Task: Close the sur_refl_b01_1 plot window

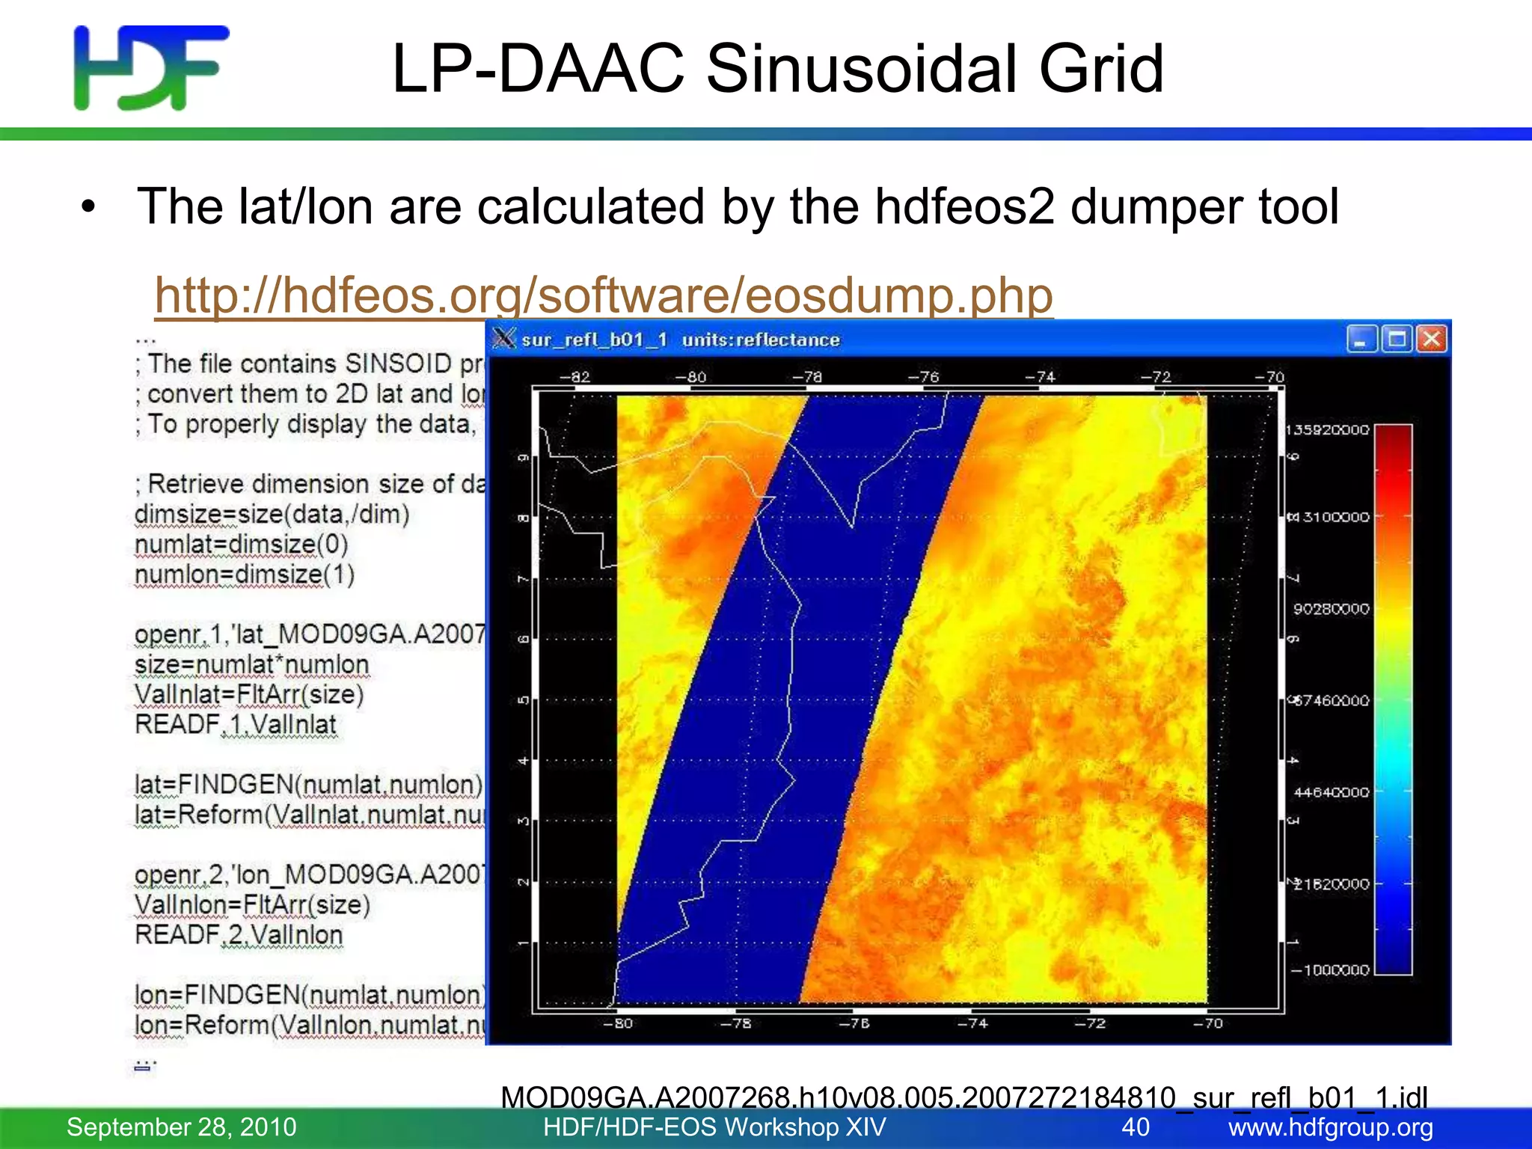Action: (1432, 339)
